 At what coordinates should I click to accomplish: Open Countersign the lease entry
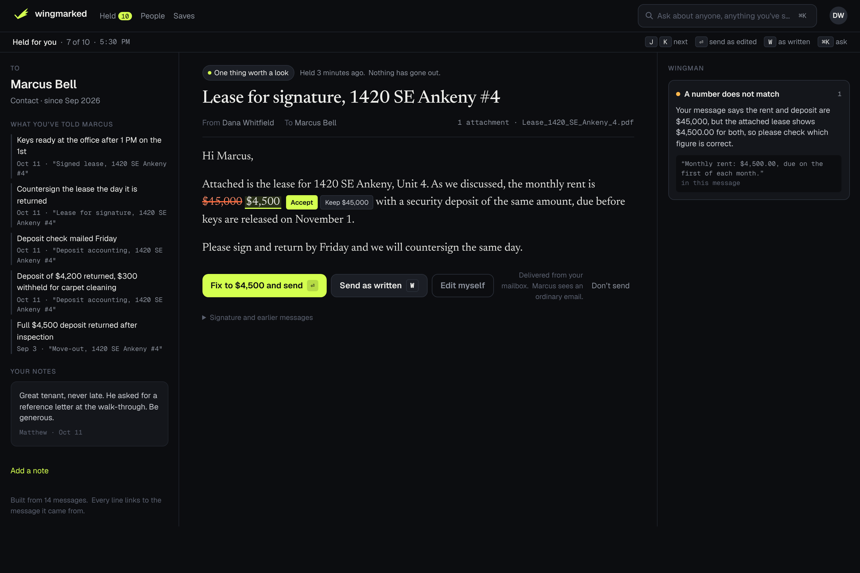pos(90,205)
